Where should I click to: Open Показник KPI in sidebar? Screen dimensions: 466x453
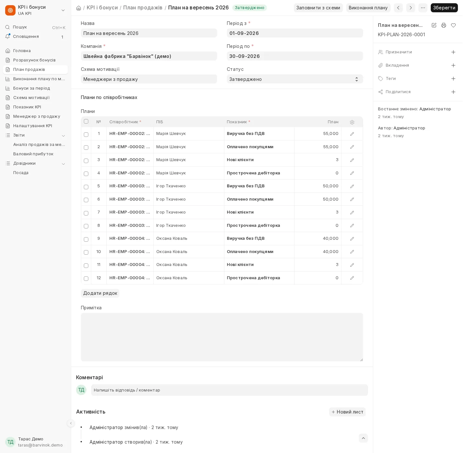pos(35,107)
